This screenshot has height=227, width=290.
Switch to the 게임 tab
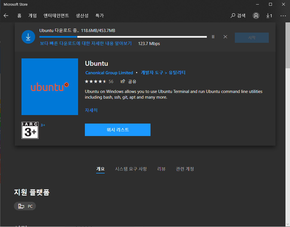click(x=33, y=16)
